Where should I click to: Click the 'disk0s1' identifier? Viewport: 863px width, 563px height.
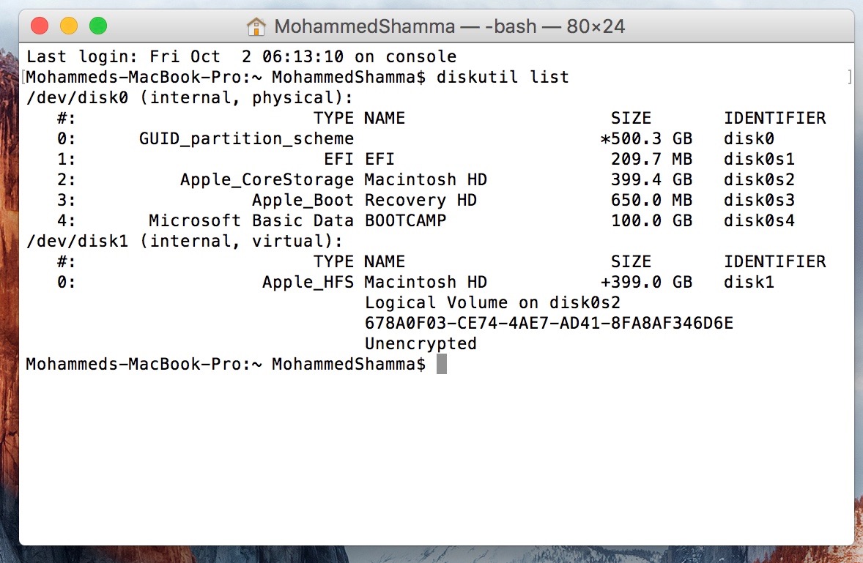[x=759, y=159]
